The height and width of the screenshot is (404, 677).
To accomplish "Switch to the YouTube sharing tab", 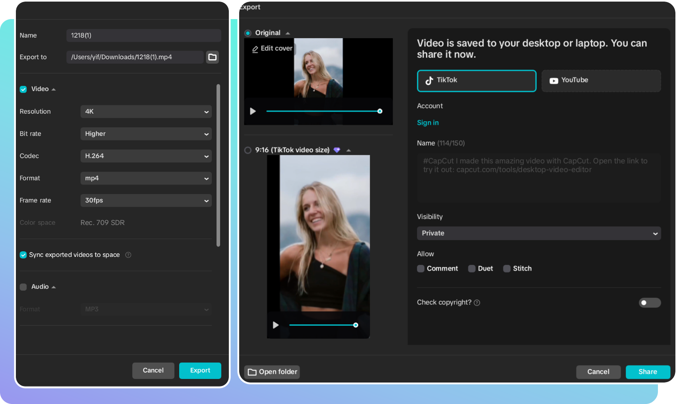I will (601, 81).
